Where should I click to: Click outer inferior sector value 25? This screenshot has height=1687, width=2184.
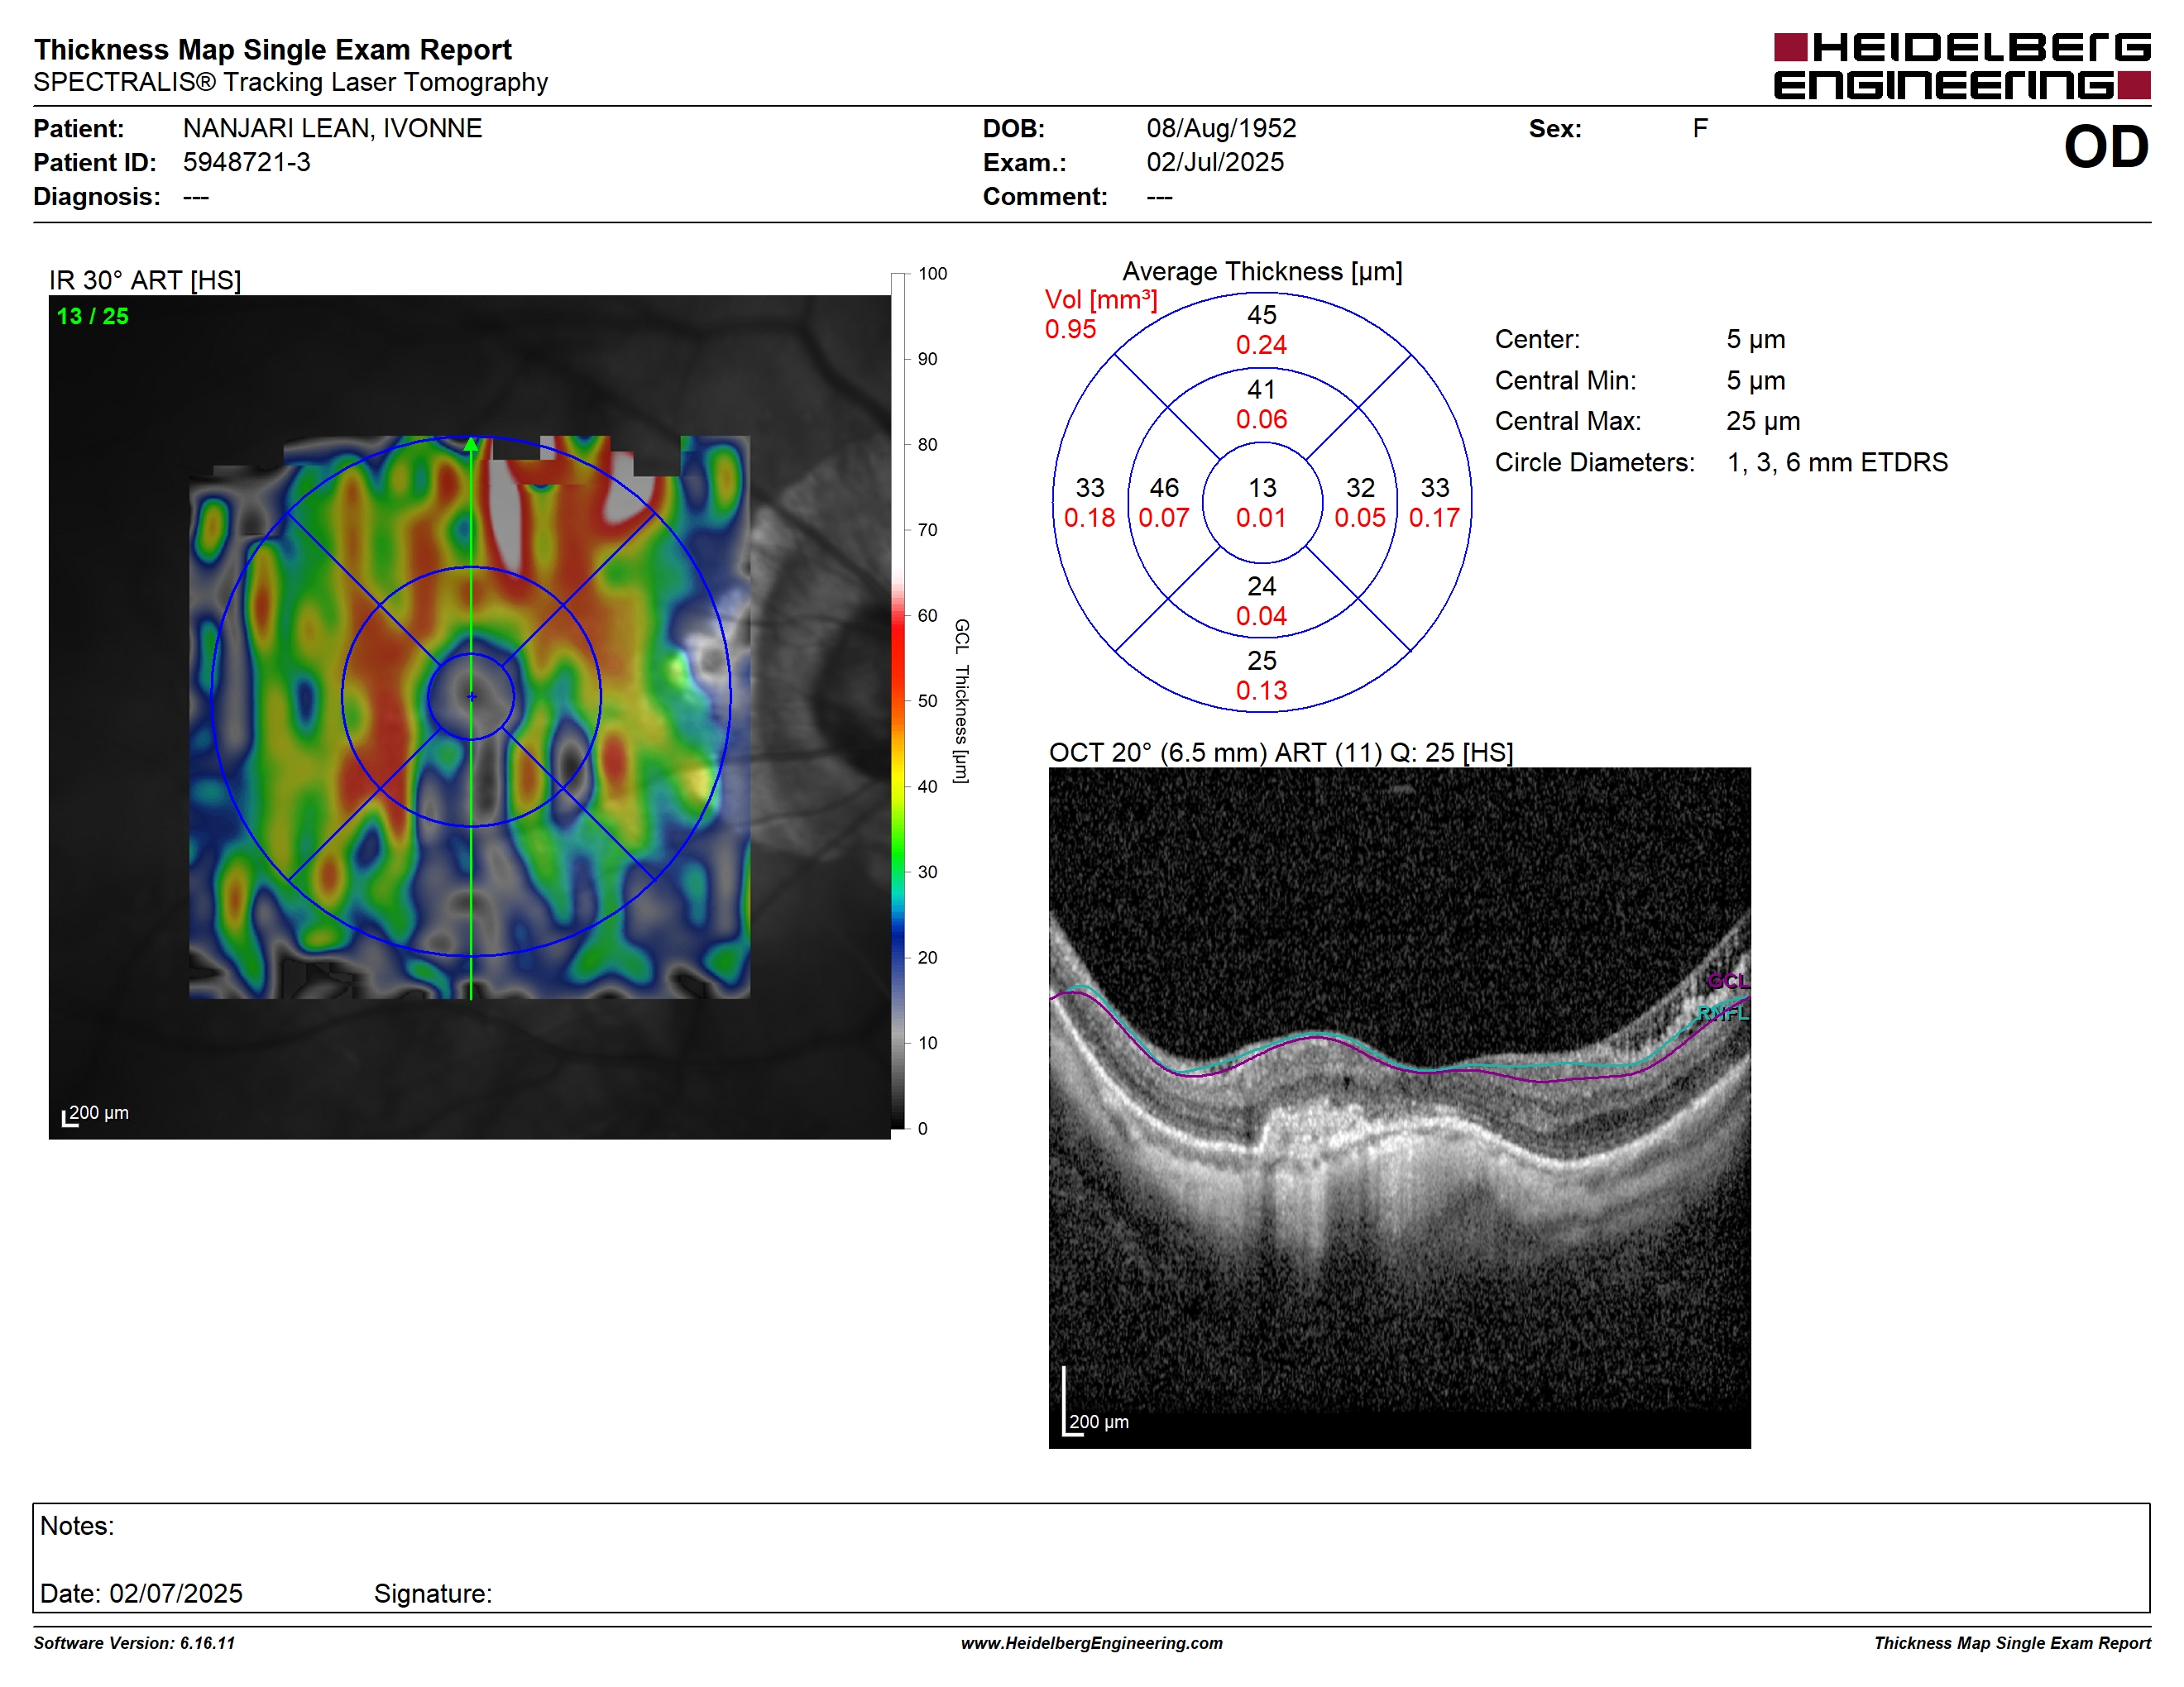tap(1261, 661)
